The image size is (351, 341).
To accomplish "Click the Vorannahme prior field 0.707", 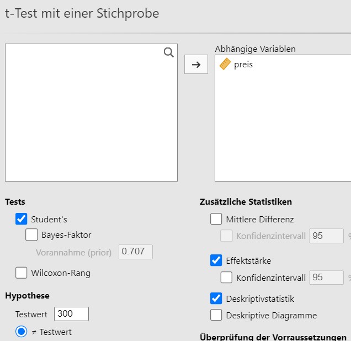I will pyautogui.click(x=136, y=252).
